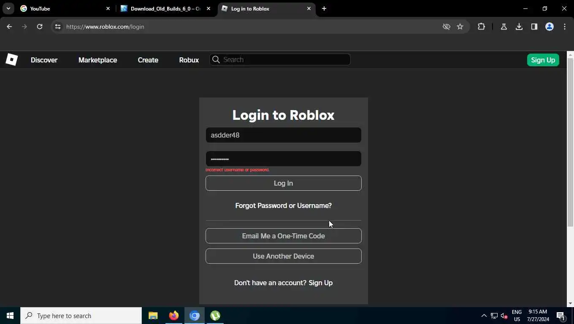Click the browser forward arrow
This screenshot has height=324, width=574.
(x=24, y=27)
